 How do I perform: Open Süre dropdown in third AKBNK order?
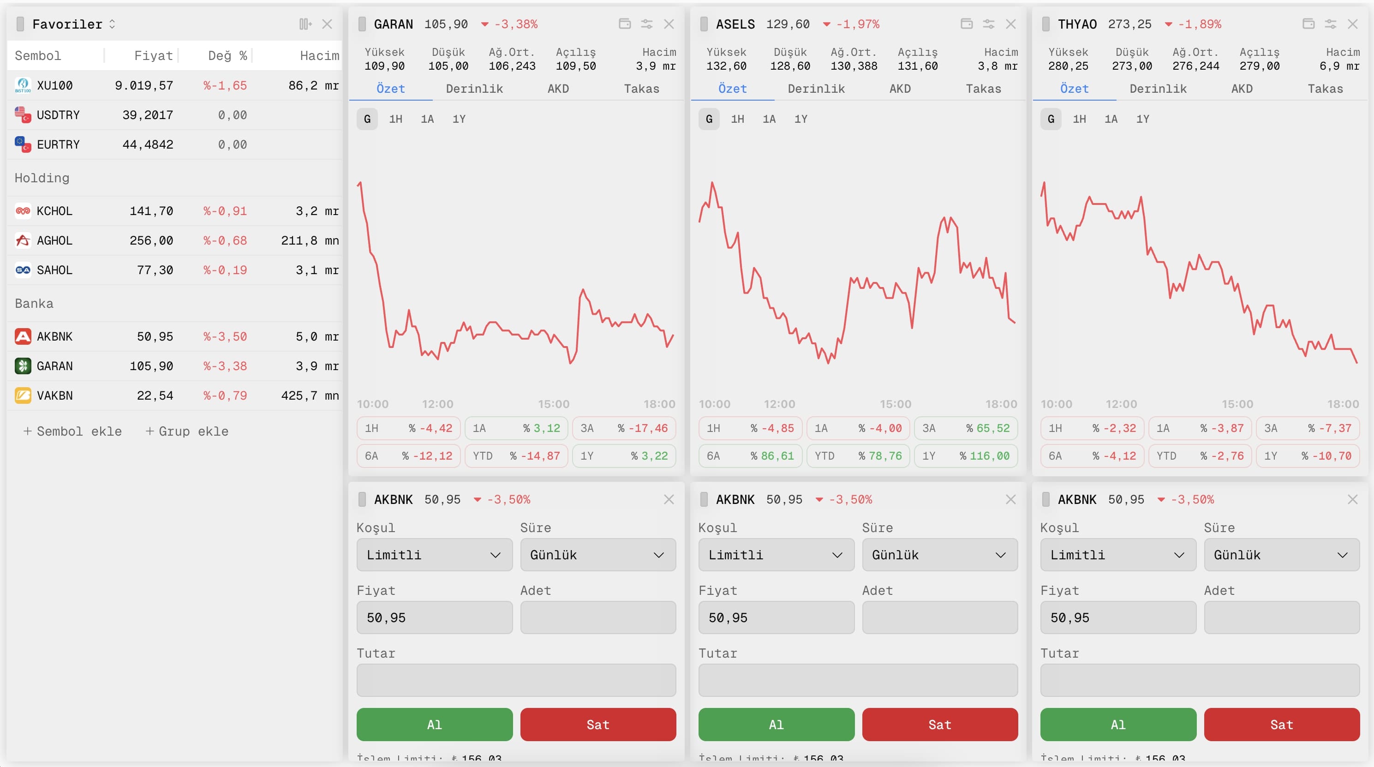point(1281,555)
